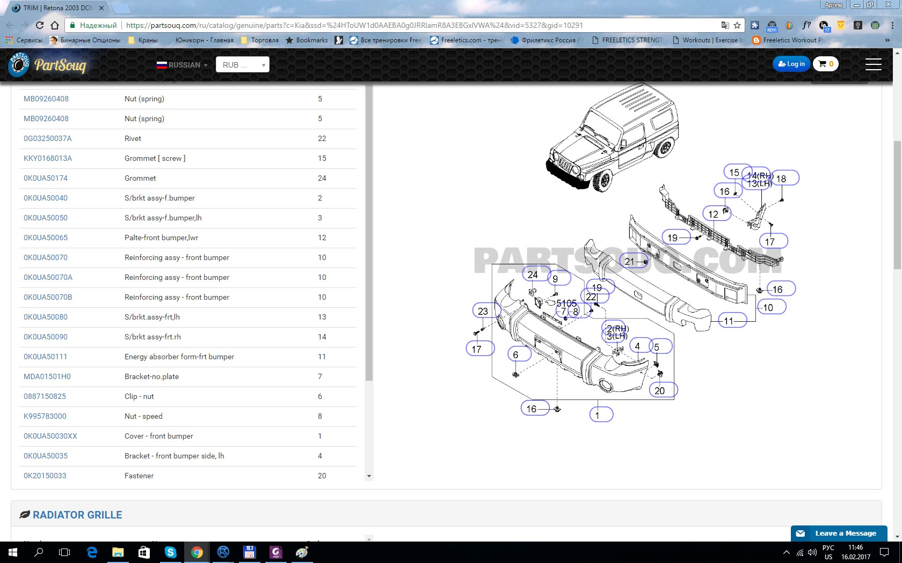Screen dimensions: 902x563
Task: Open Windows taskbar search
Action: click(39, 552)
